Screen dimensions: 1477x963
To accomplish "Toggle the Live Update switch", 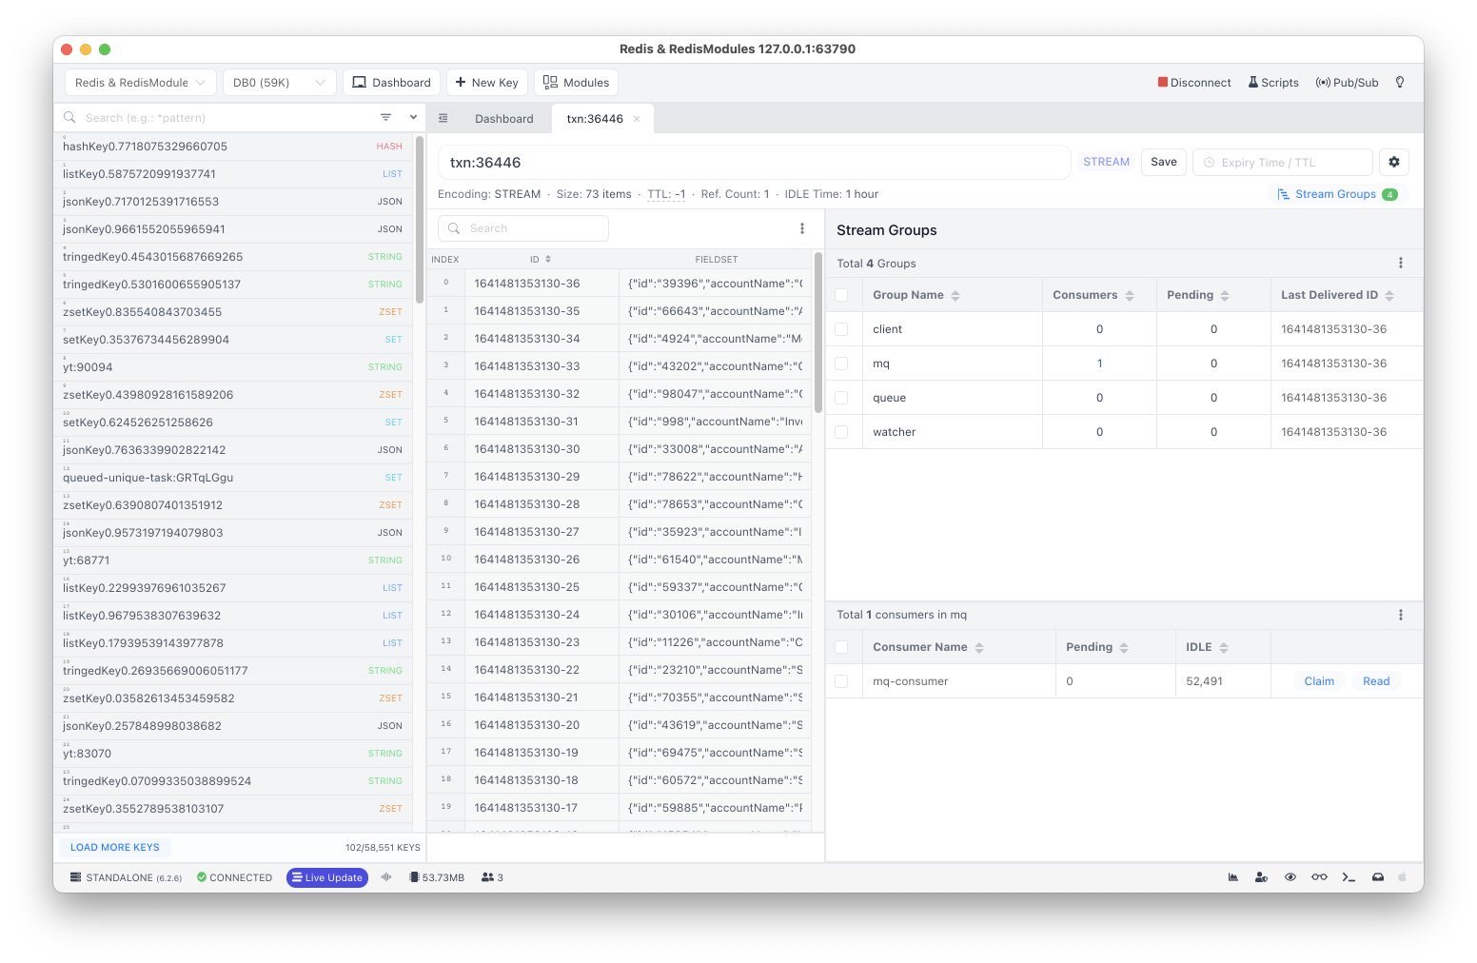I will [327, 877].
